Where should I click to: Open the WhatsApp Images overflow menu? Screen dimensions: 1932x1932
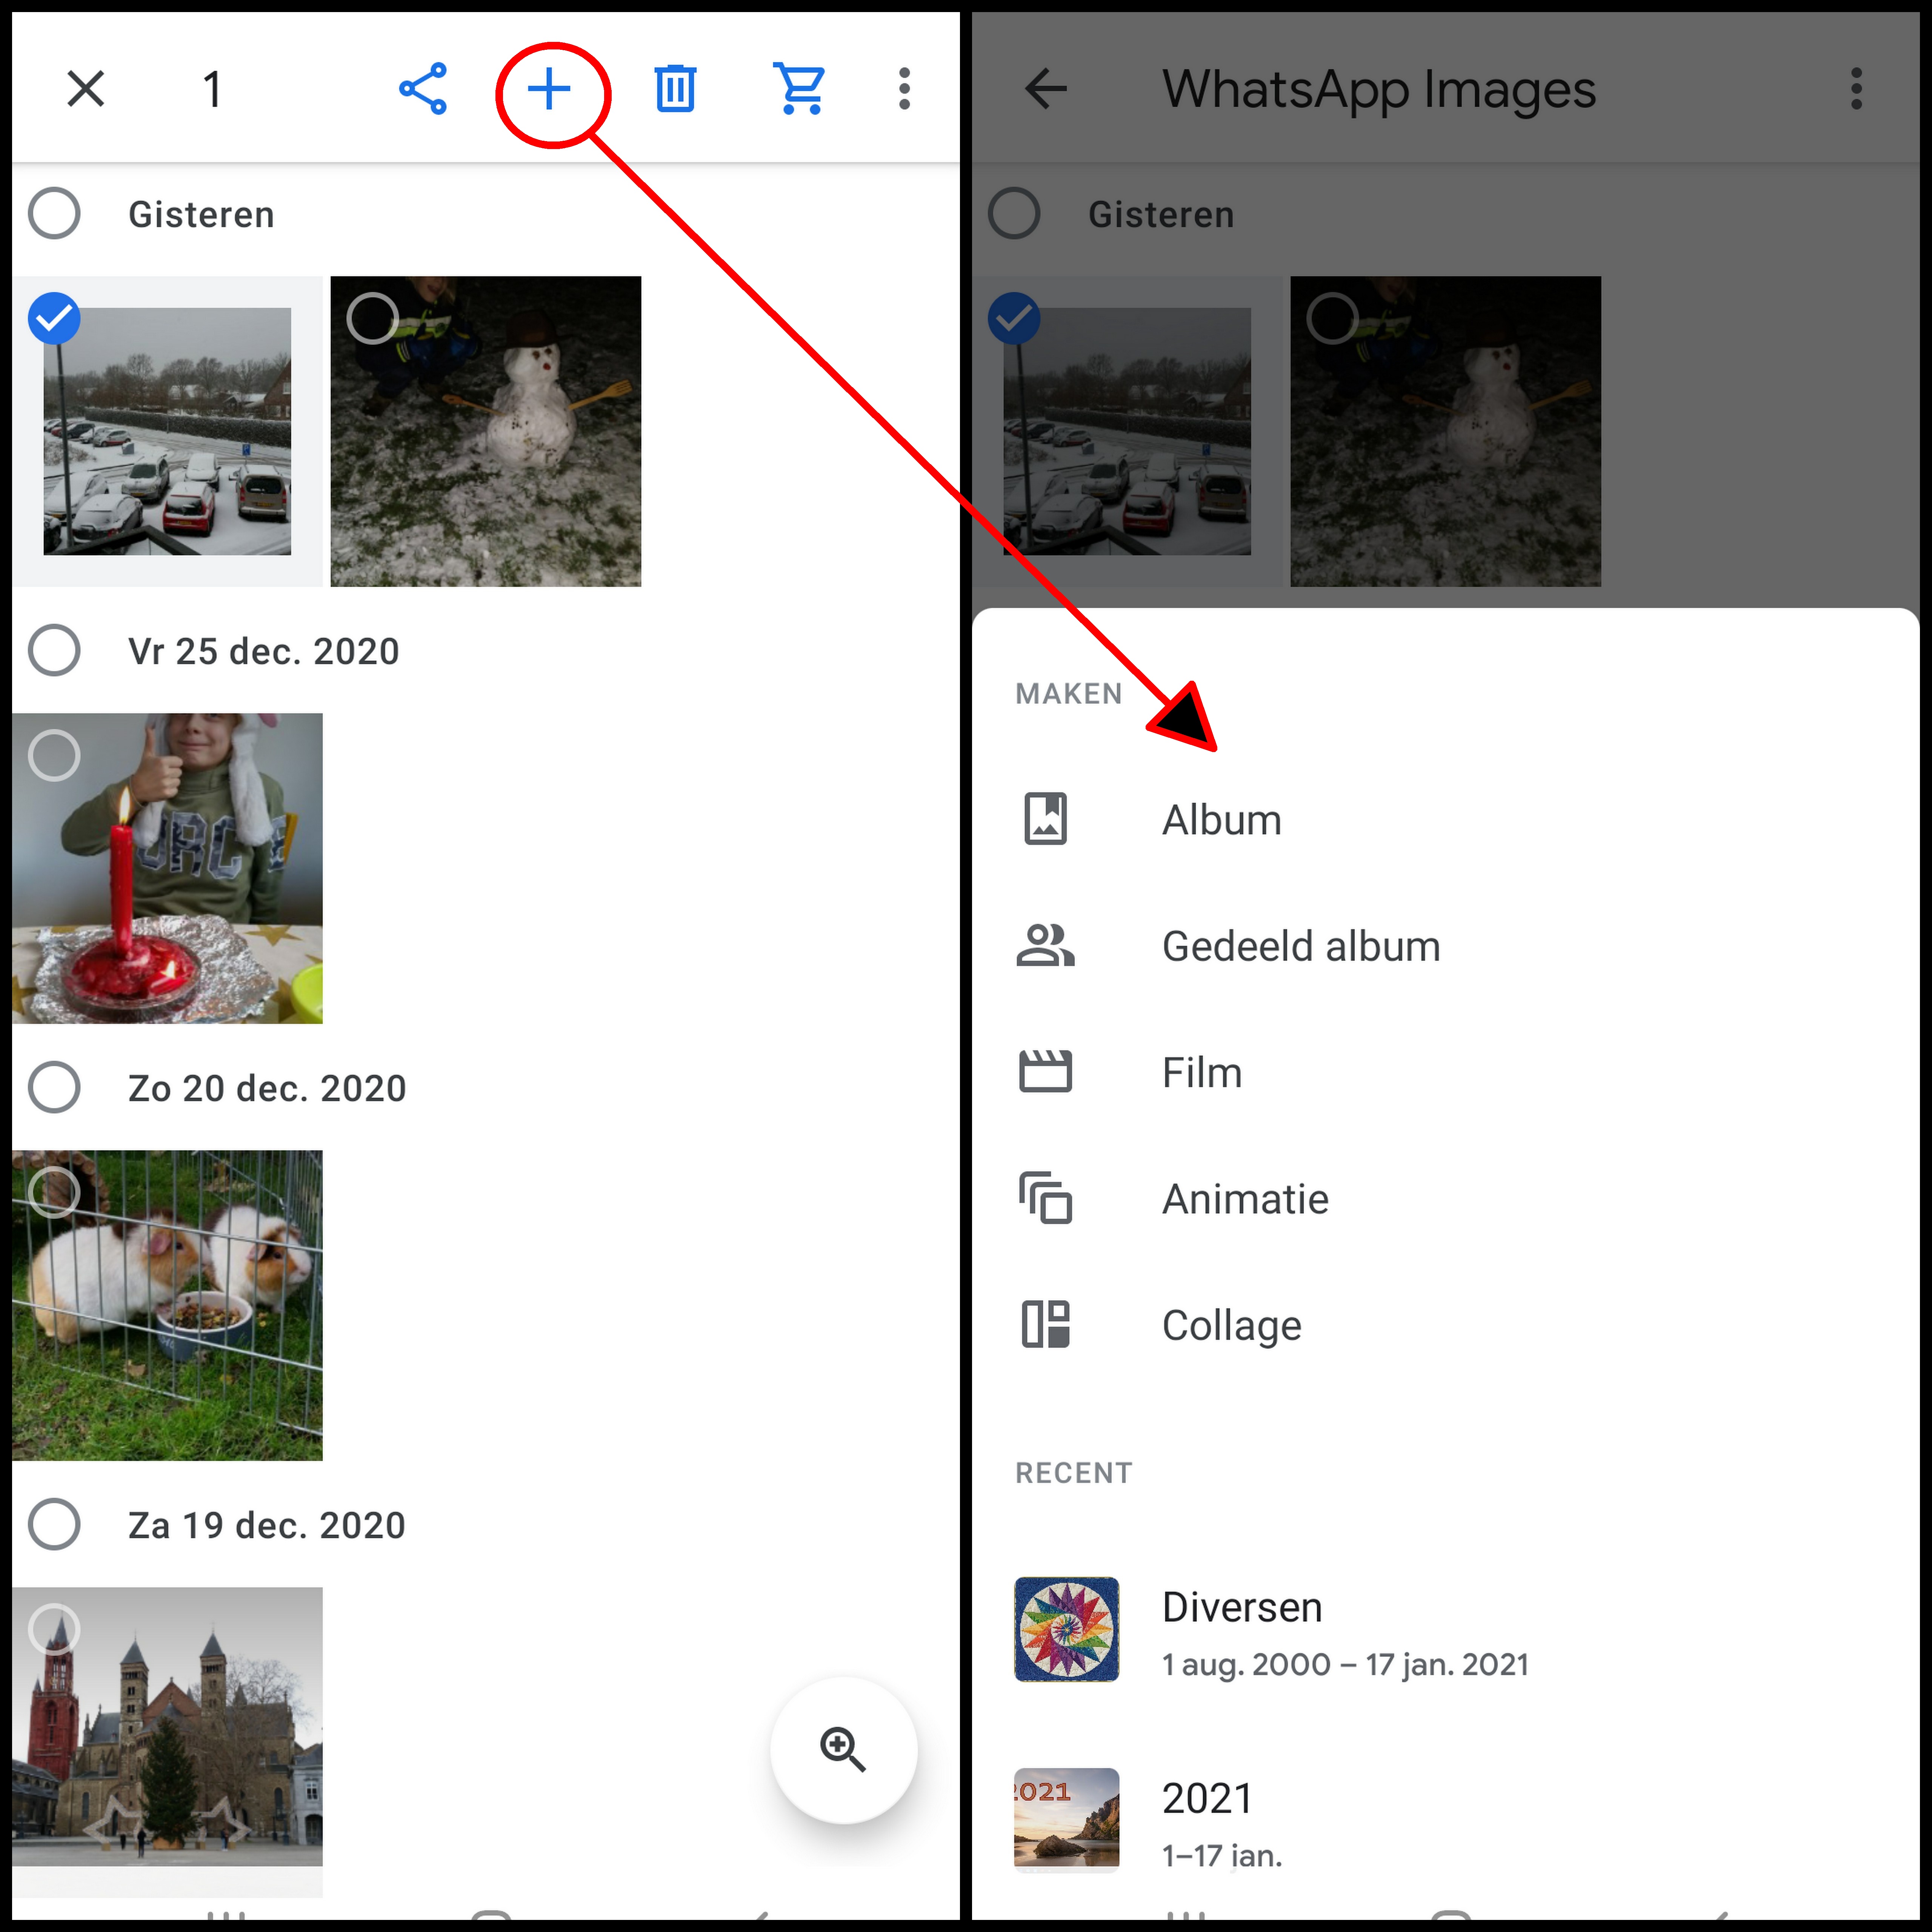[1856, 89]
